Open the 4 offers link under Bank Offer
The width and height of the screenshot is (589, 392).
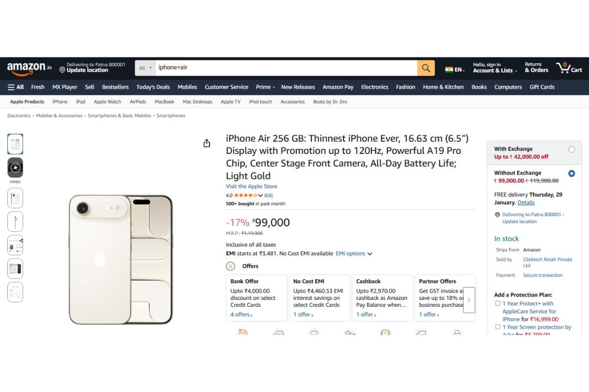(x=241, y=314)
